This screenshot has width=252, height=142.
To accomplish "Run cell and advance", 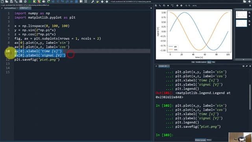I will 39,2.
